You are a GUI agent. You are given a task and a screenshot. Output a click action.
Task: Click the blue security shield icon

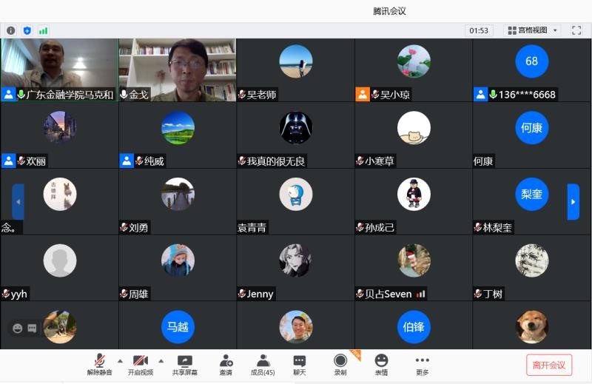(x=27, y=30)
